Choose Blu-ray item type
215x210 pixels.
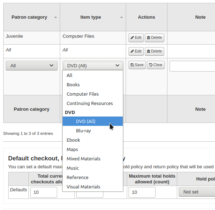click(93, 131)
